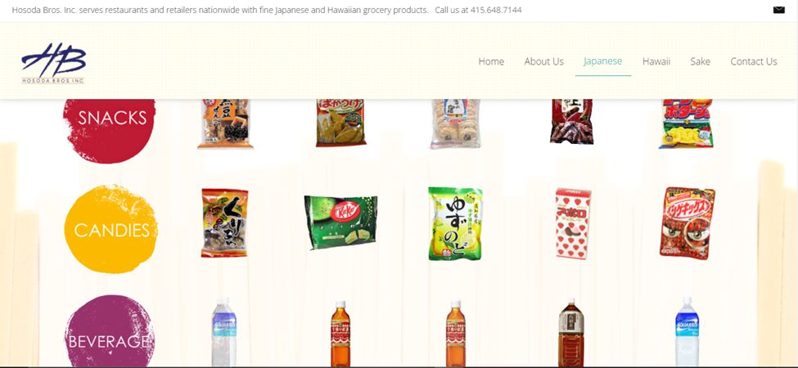798x368 pixels.
Task: Select the green KitKat matcha bag
Action: [x=341, y=222]
